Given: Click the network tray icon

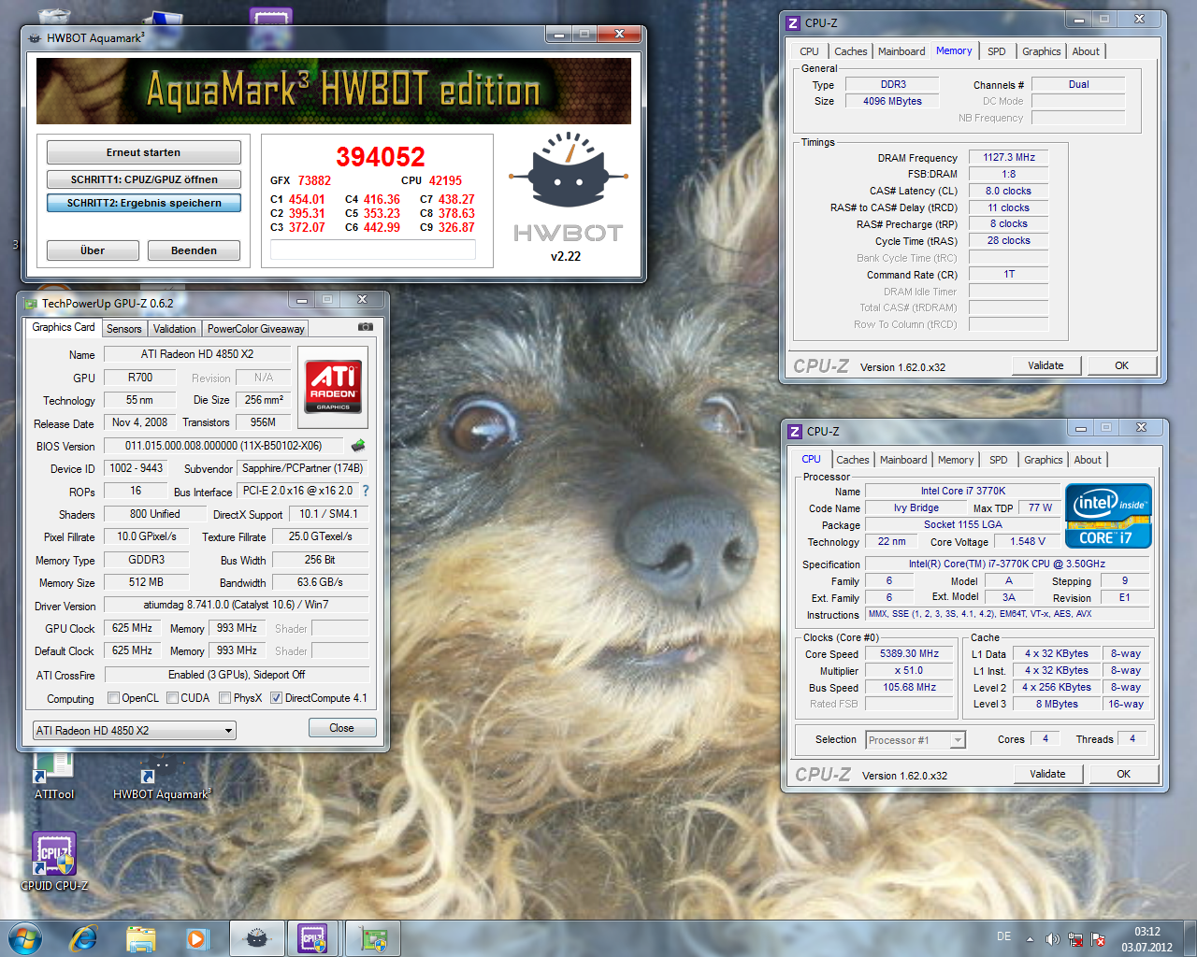Looking at the screenshot, I should [1076, 939].
